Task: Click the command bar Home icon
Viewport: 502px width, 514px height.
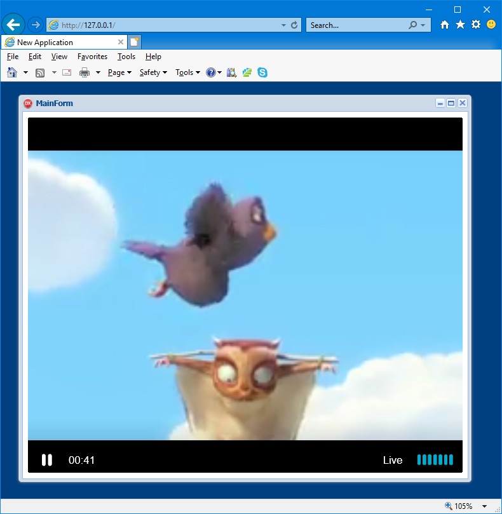Action: coord(12,72)
